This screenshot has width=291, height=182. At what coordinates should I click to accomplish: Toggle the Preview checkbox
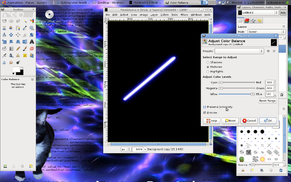205,113
